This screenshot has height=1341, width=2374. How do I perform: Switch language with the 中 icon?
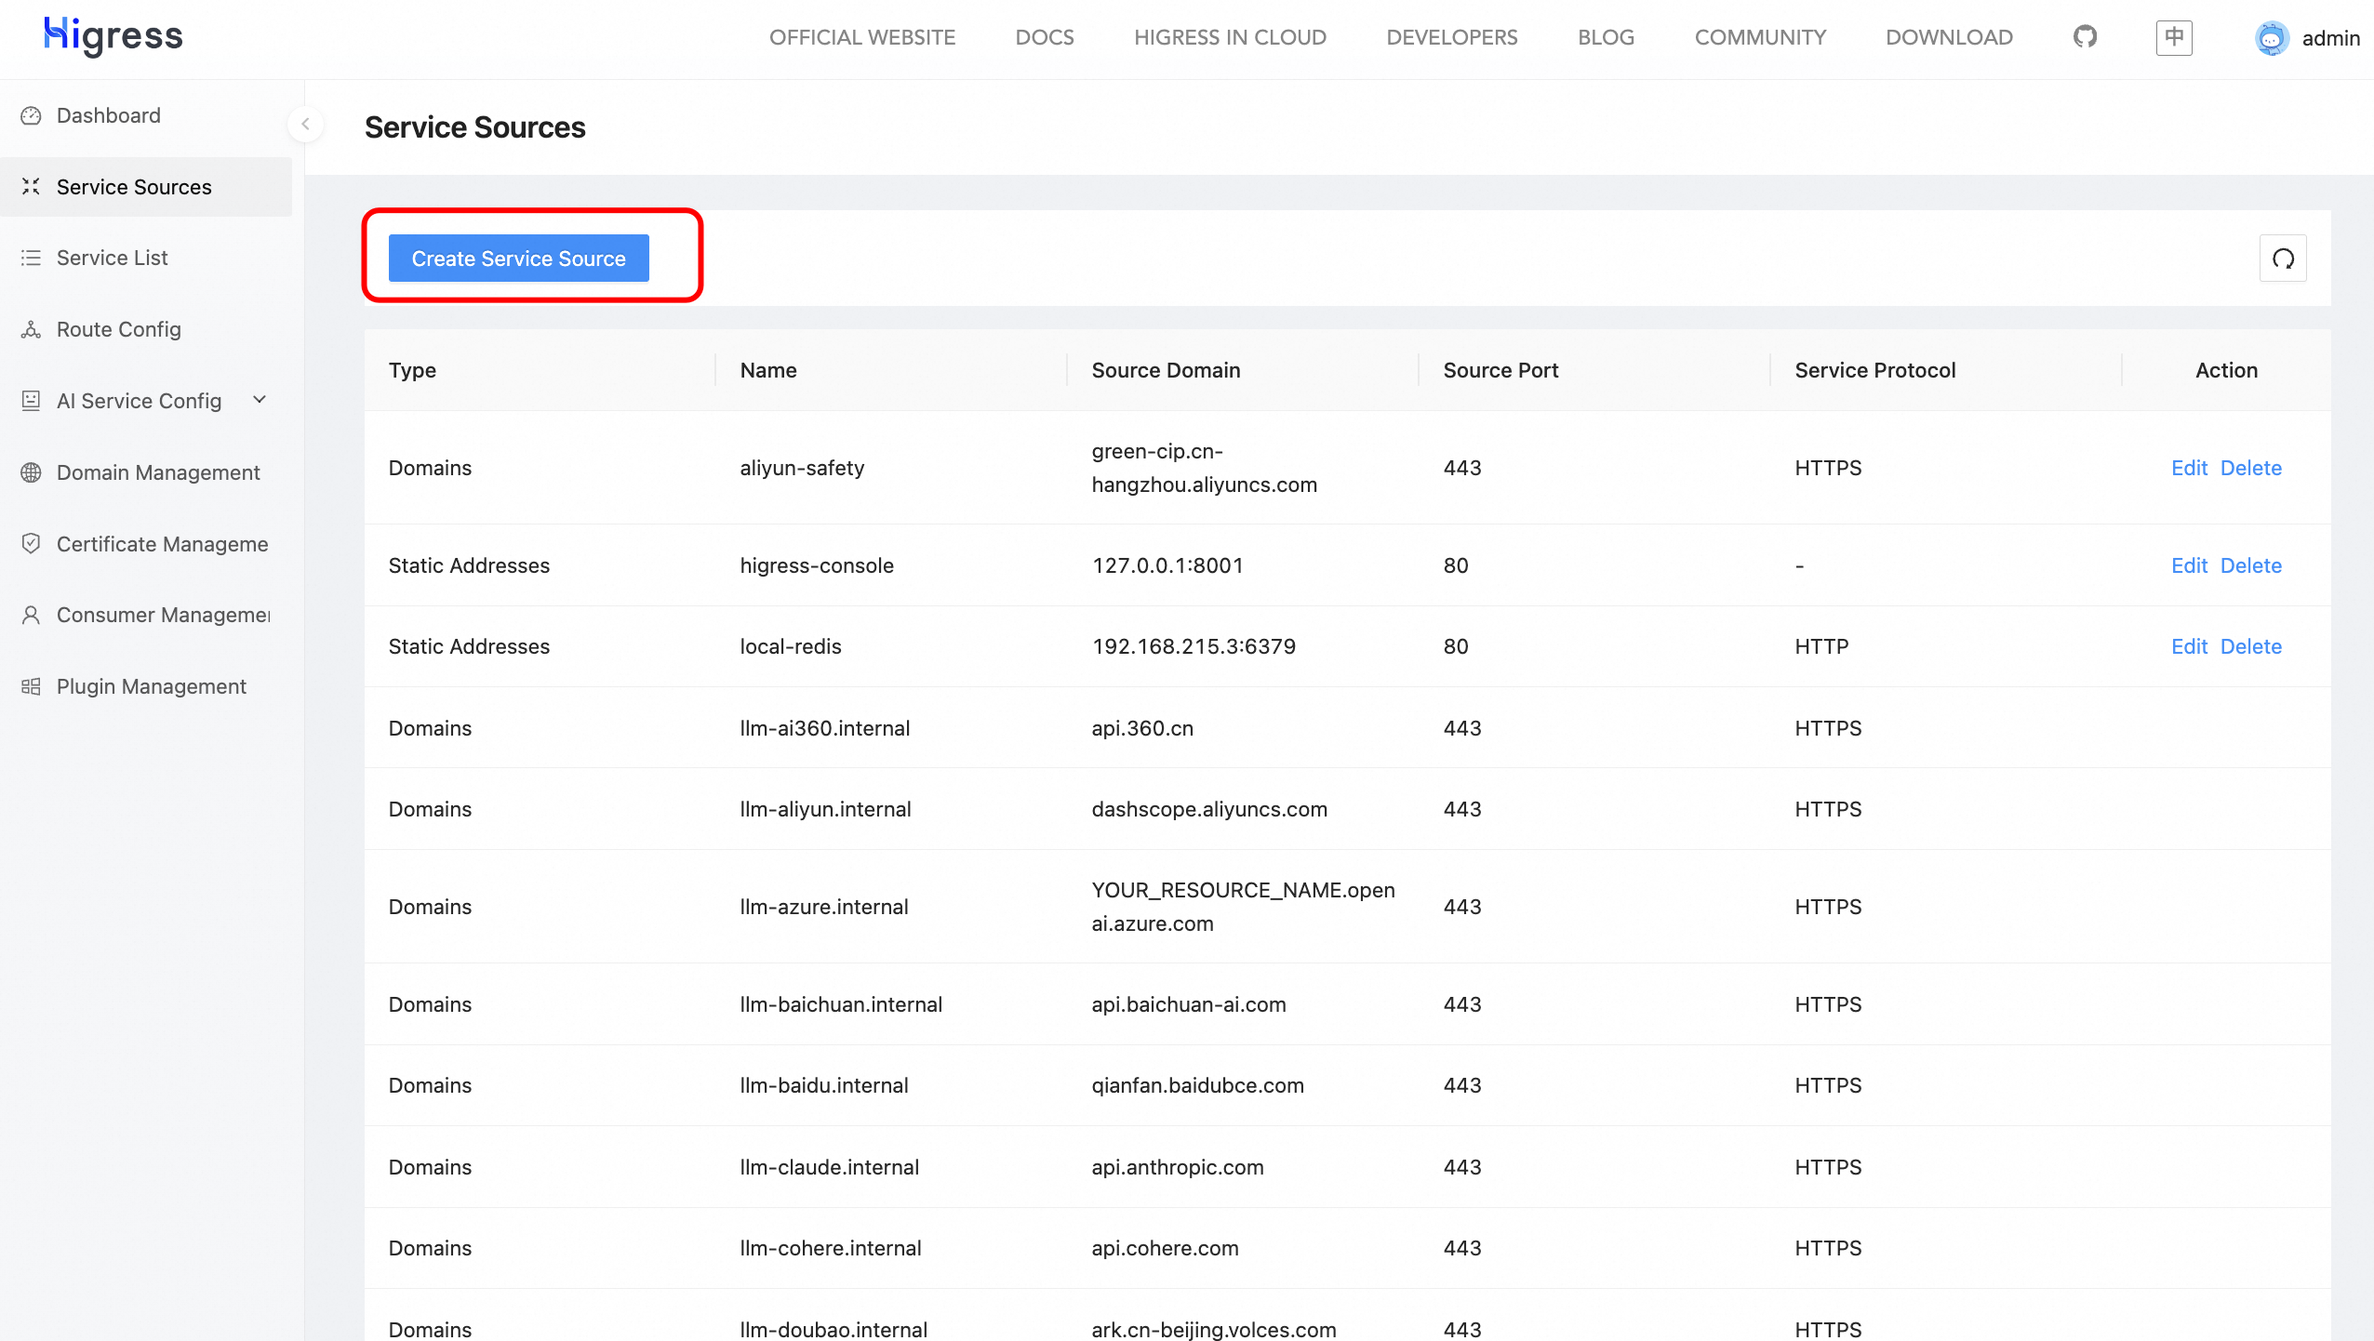pyautogui.click(x=2174, y=37)
